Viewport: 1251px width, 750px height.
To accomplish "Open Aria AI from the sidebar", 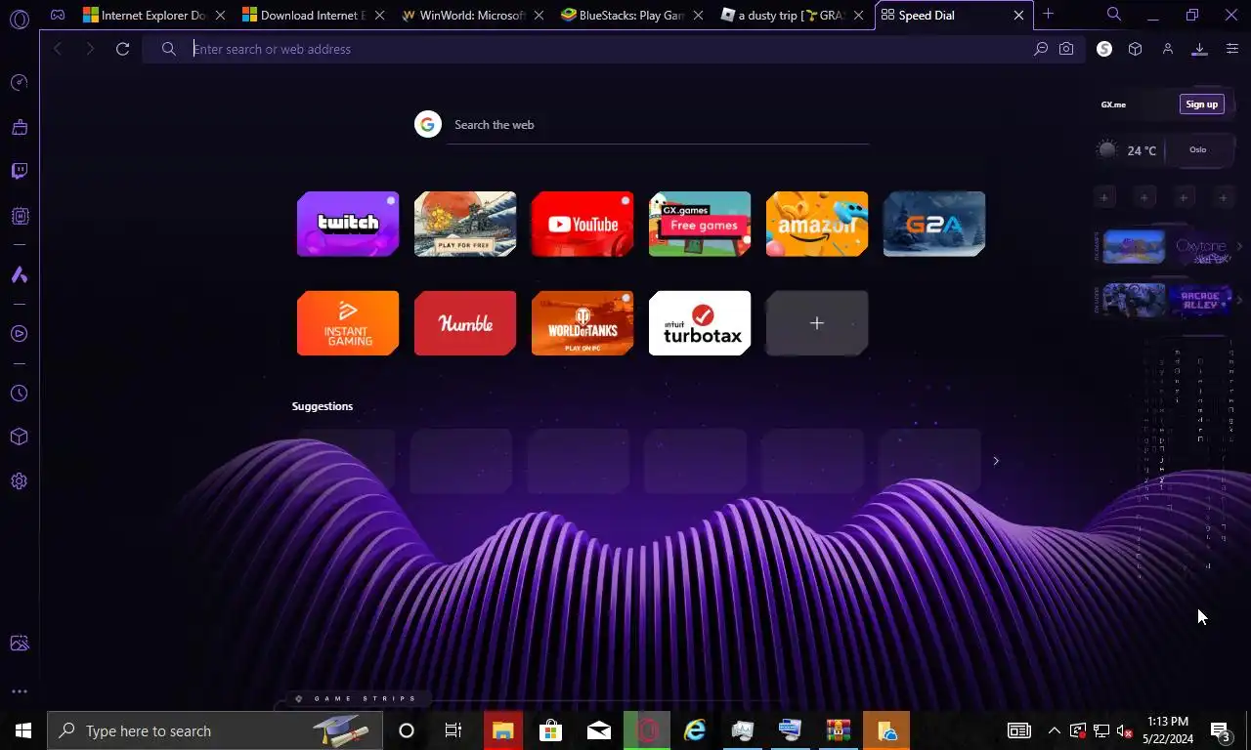I will (19, 275).
